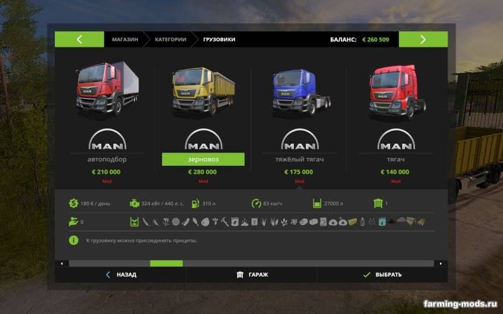Confirm with the ВЫБРАТЬ button

point(383,275)
